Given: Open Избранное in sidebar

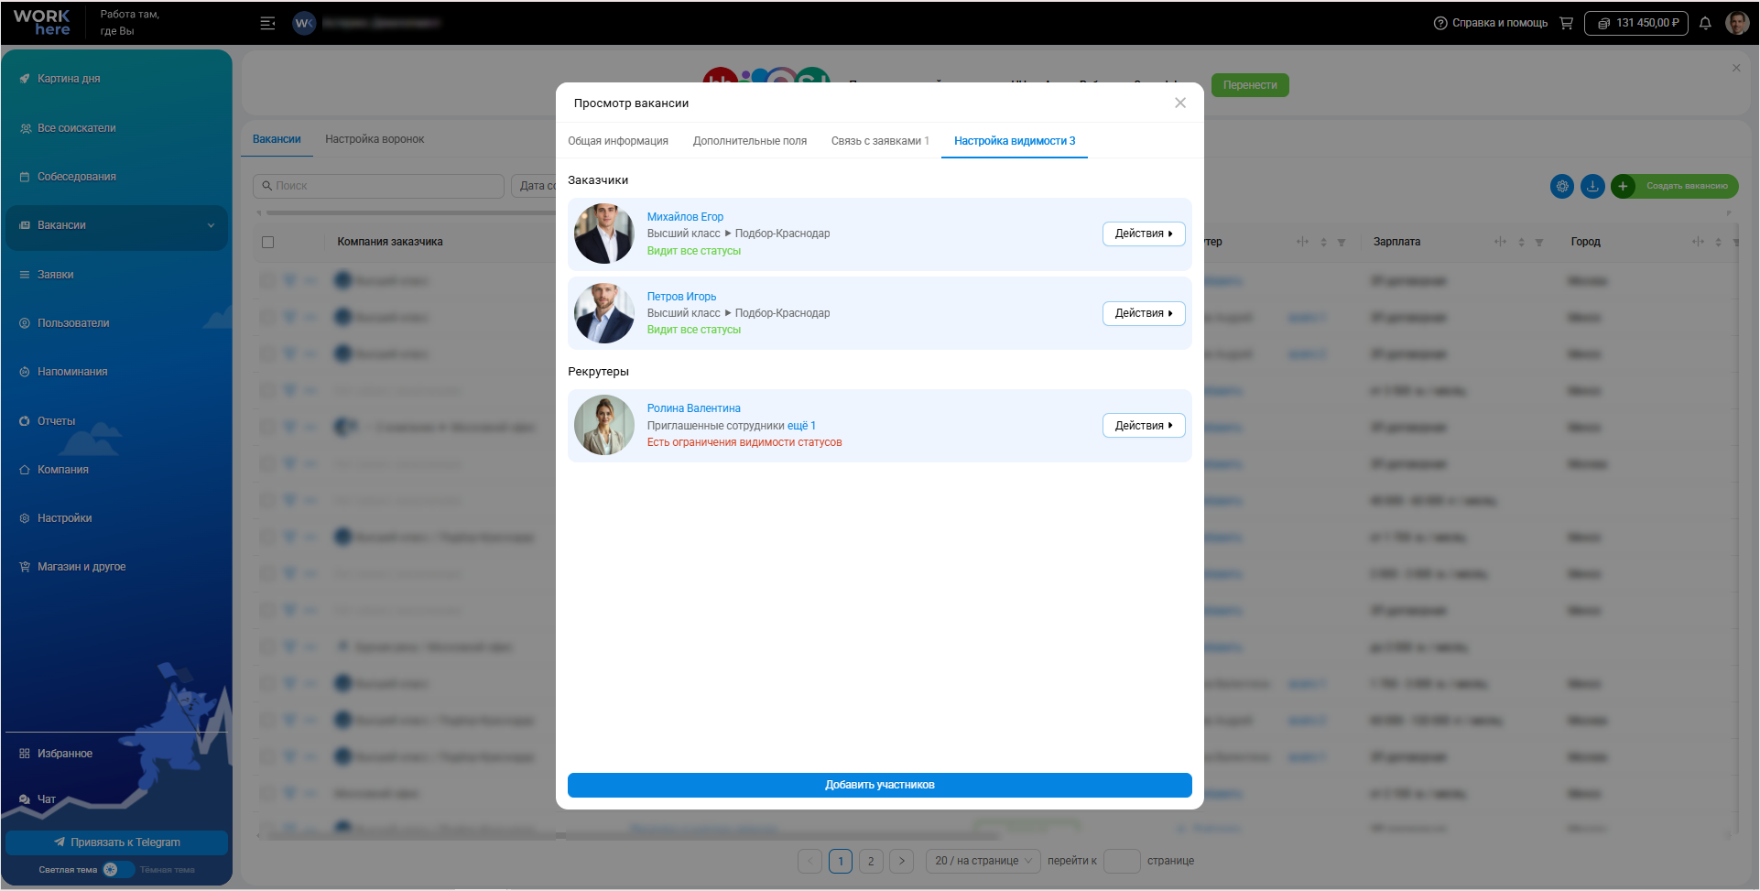Looking at the screenshot, I should [x=64, y=754].
